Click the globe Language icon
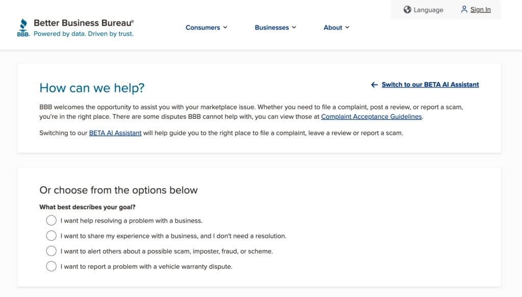522x297 pixels. (x=407, y=10)
